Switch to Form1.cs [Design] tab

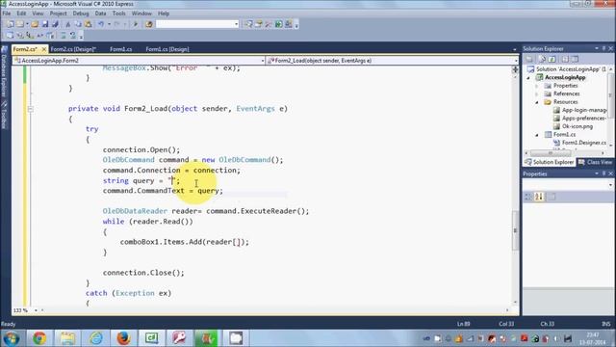[167, 49]
